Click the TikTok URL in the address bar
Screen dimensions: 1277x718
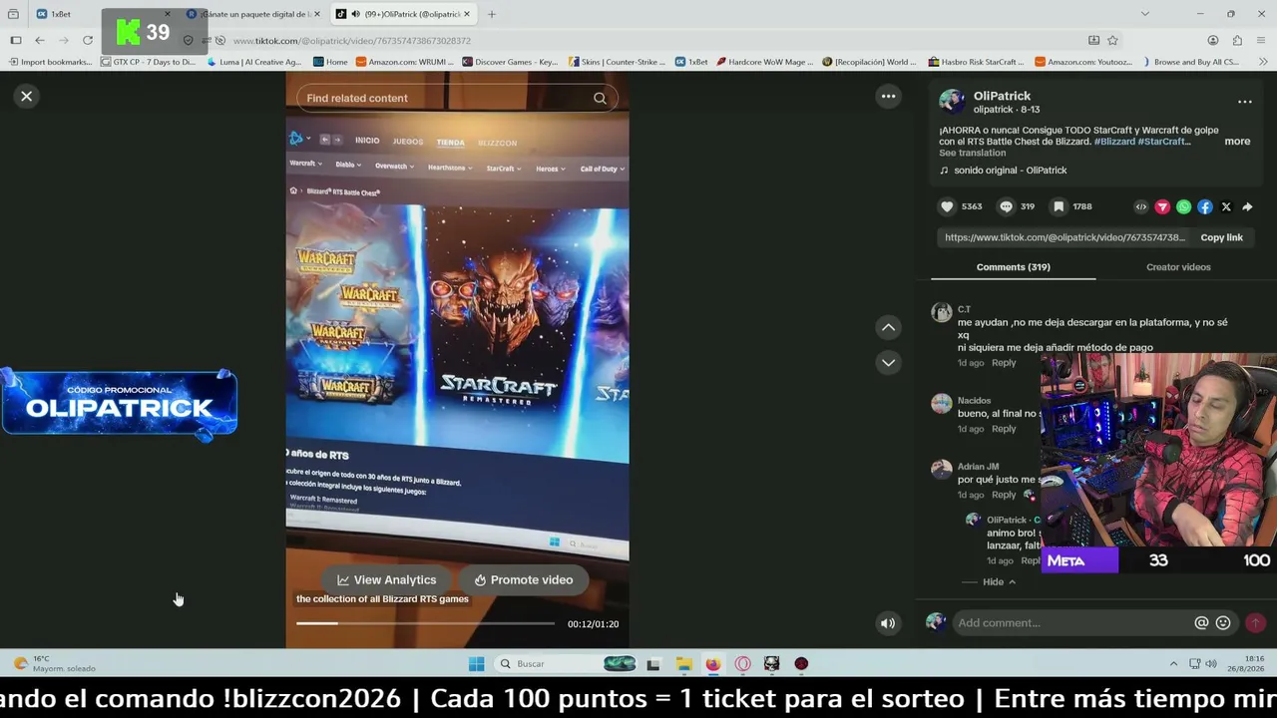(352, 41)
